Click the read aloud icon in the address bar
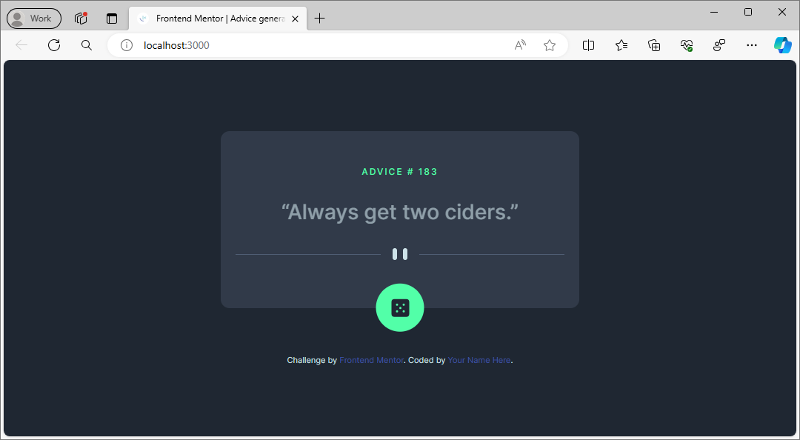This screenshot has width=800, height=440. 519,45
